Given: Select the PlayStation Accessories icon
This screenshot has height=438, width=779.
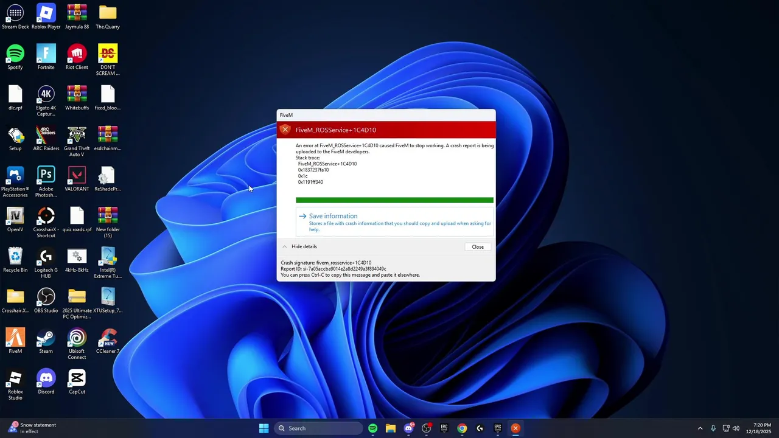Looking at the screenshot, I should point(15,182).
